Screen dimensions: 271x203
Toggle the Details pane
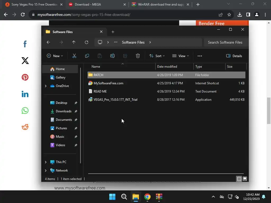(x=234, y=56)
